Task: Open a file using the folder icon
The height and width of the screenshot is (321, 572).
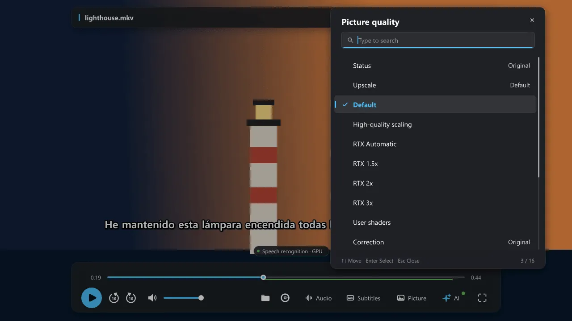Action: coord(265,298)
